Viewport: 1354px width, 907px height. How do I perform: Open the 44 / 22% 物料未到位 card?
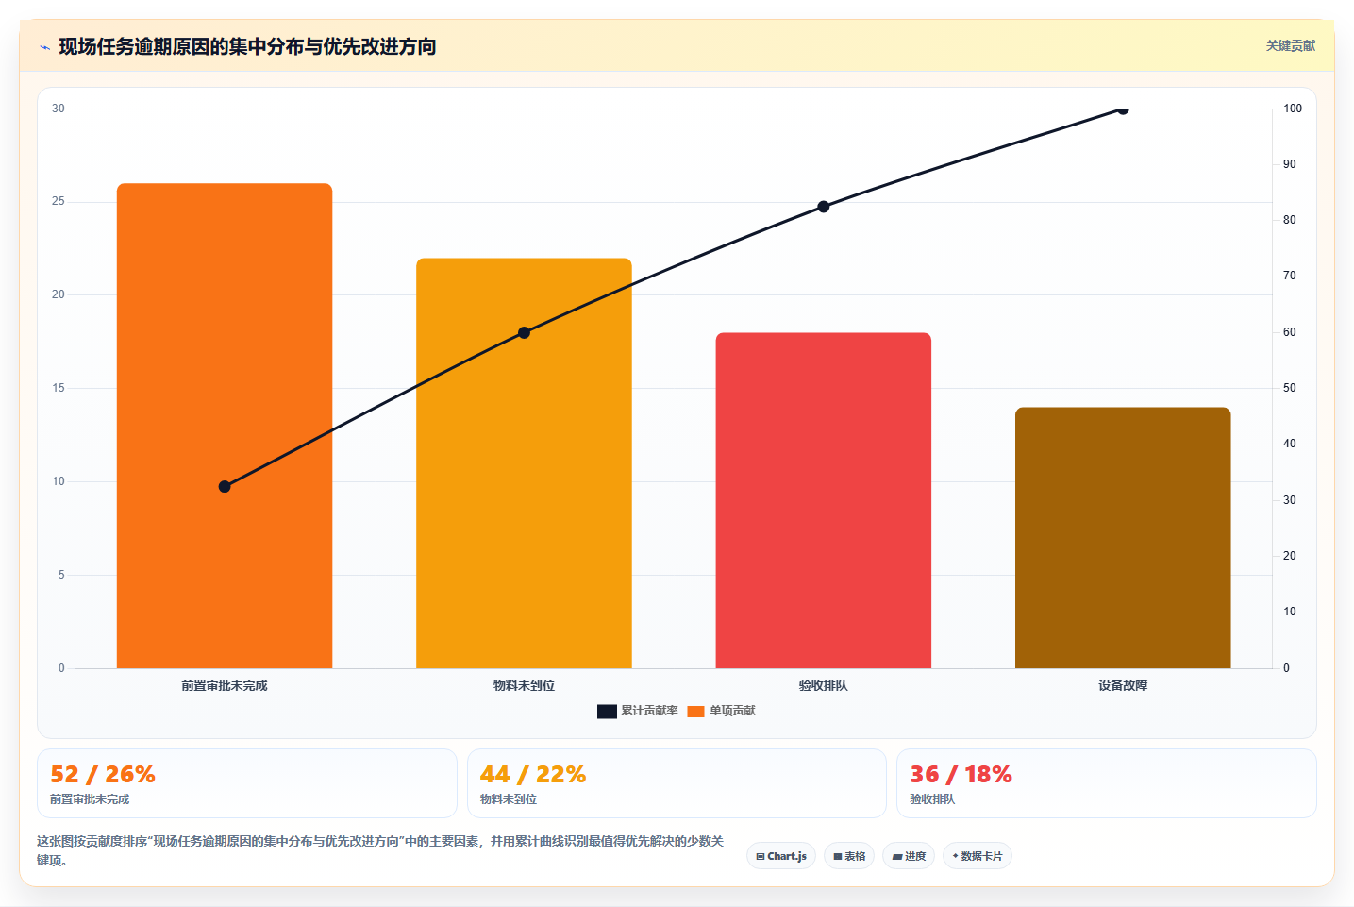(x=677, y=783)
